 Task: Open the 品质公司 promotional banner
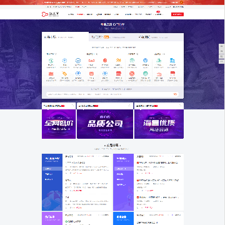(x=105, y=124)
